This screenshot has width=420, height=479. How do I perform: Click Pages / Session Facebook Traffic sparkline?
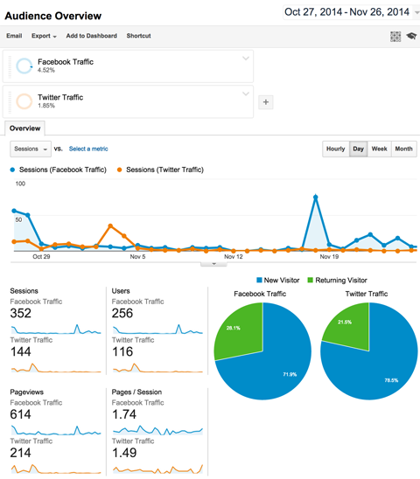coord(157,430)
